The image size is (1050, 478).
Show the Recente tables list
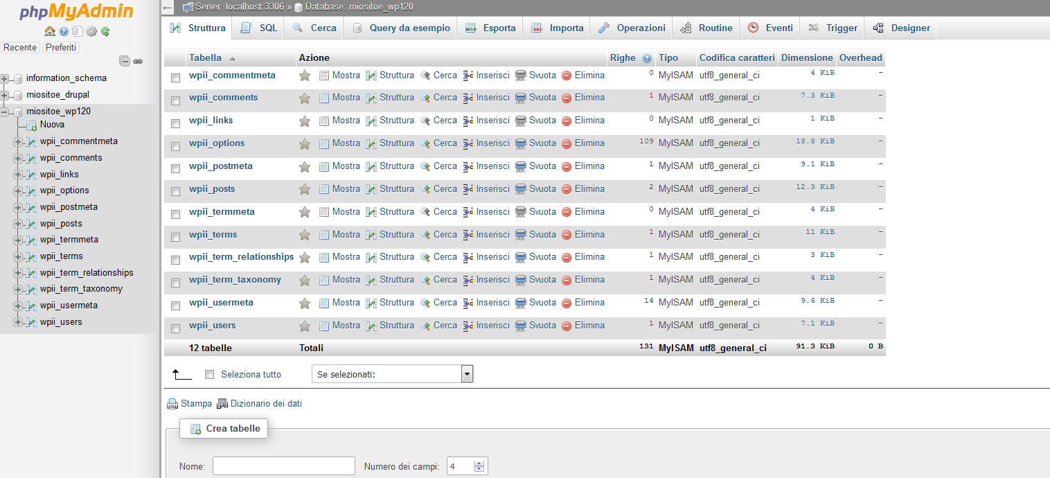[20, 48]
